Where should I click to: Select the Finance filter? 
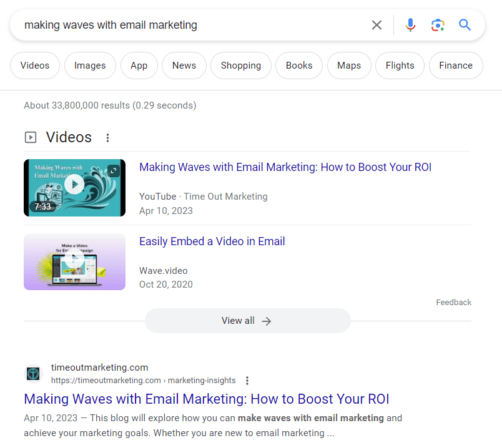[456, 66]
